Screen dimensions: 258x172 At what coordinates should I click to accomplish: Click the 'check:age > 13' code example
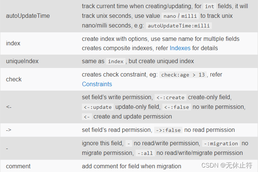point(183,75)
